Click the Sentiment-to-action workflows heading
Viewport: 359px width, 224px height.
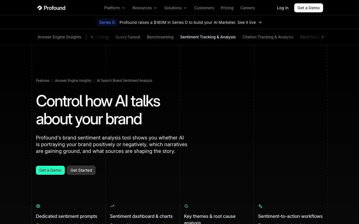290,216
